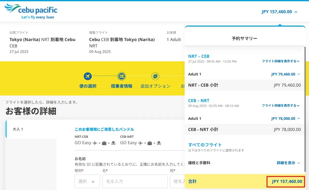Expand フライト詳細を表示する for NRT – CEB
This screenshot has height=190, width=309.
pyautogui.click(x=281, y=61)
